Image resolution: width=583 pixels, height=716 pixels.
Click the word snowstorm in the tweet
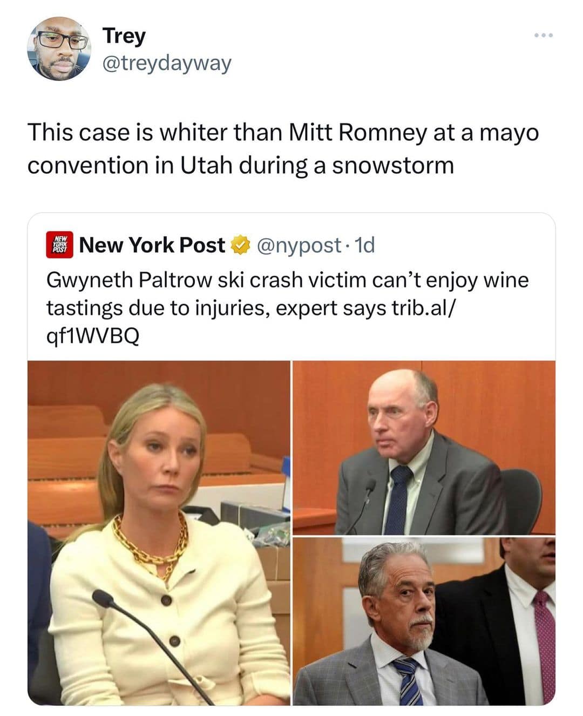[x=392, y=165]
